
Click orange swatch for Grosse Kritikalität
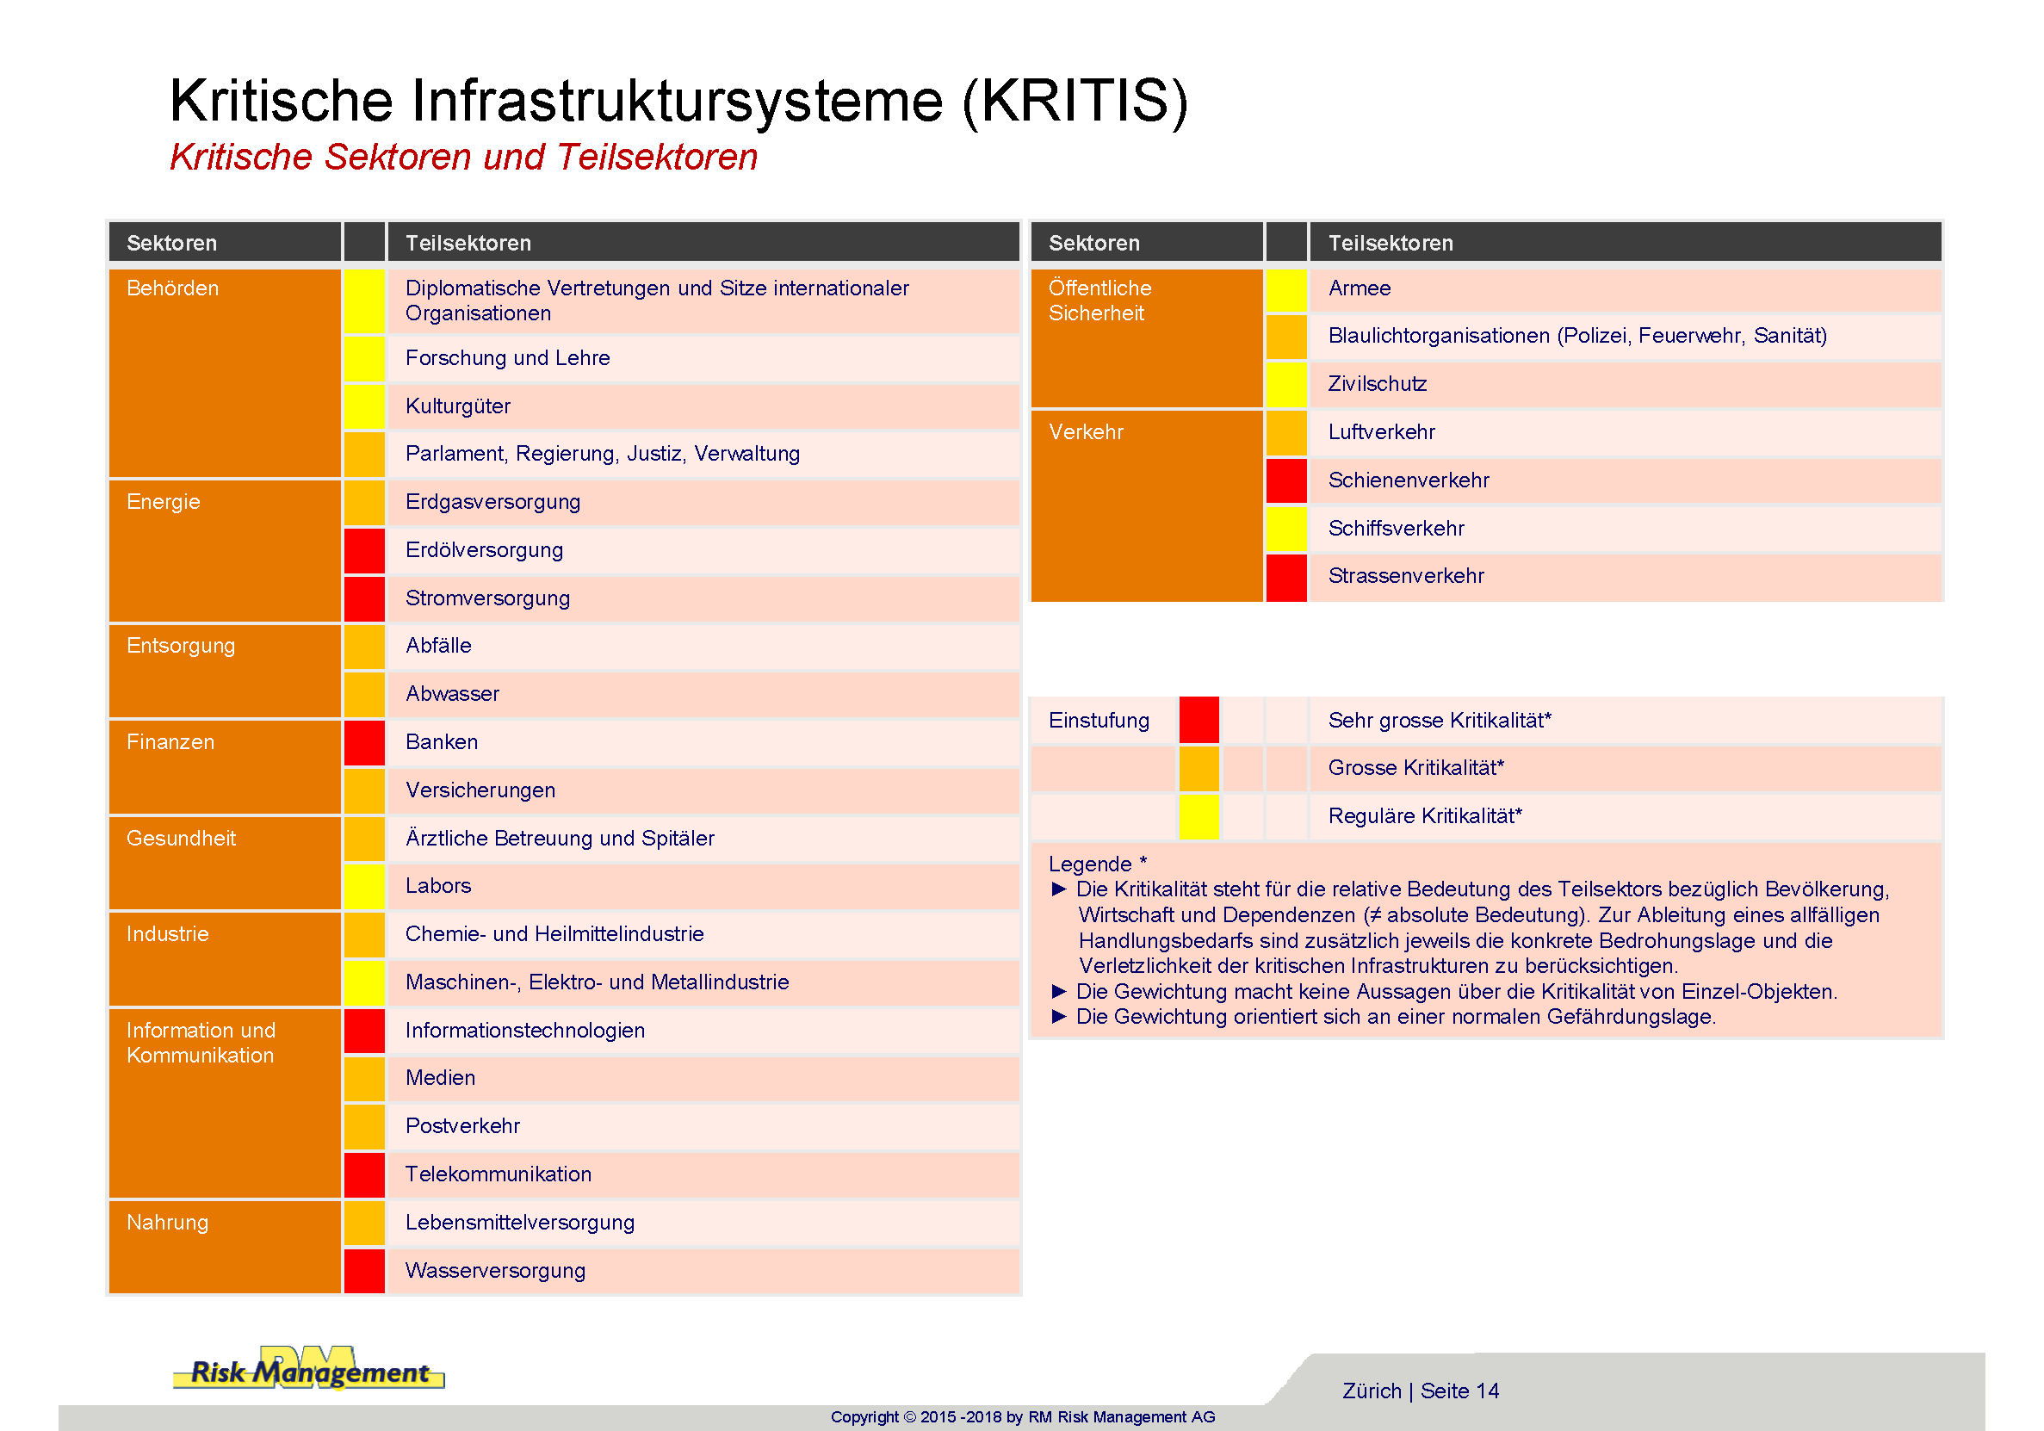[1199, 768]
